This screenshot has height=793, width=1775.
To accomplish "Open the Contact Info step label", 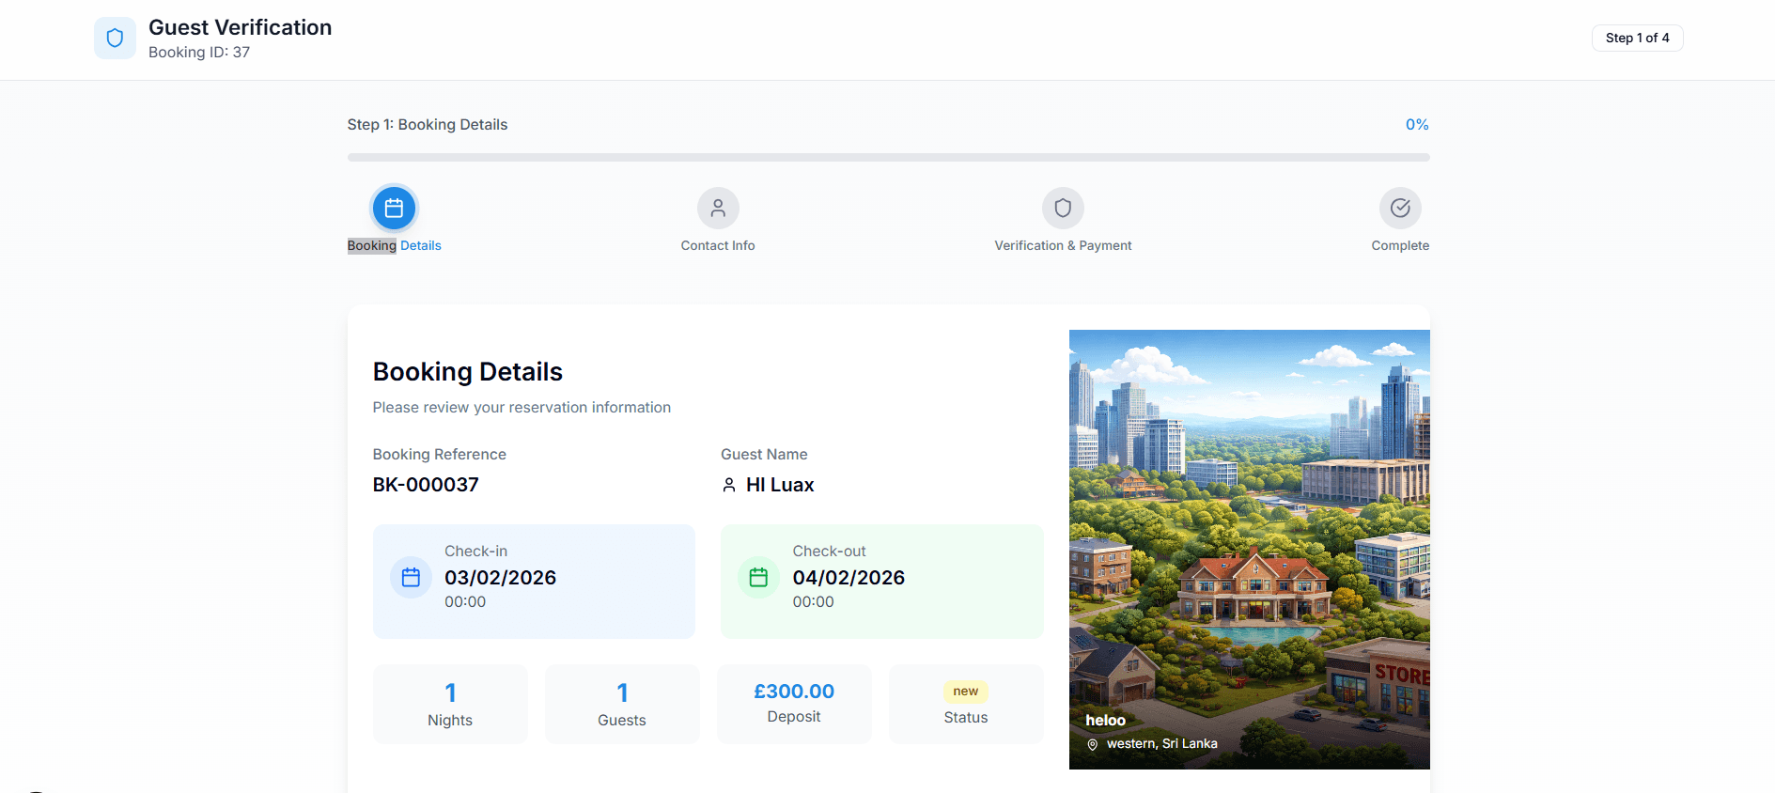I will pyautogui.click(x=718, y=245).
